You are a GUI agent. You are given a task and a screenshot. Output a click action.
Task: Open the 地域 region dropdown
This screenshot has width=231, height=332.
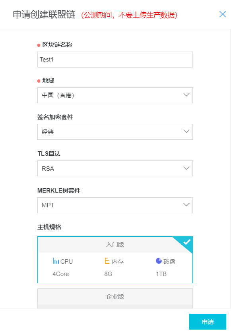[x=115, y=95]
